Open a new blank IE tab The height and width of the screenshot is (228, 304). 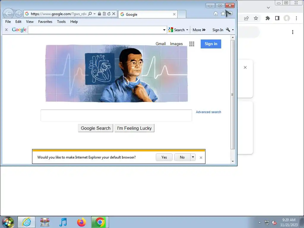182,14
